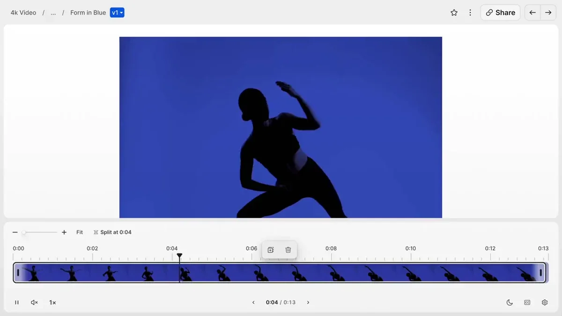Pause the video playback
The image size is (562, 316).
click(17, 302)
